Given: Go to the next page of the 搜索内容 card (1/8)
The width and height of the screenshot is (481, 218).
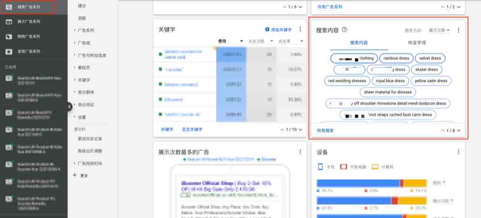Looking at the screenshot, I should (x=459, y=131).
